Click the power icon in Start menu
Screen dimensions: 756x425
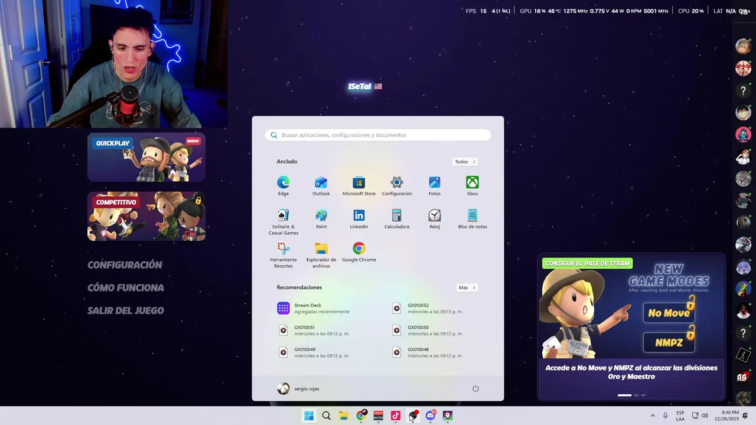tap(475, 388)
